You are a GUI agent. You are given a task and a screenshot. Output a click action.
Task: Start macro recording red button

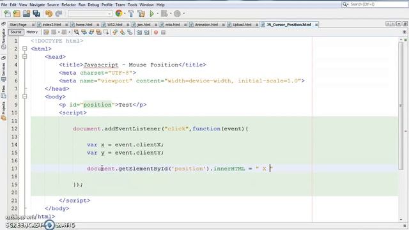pyautogui.click(x=156, y=33)
